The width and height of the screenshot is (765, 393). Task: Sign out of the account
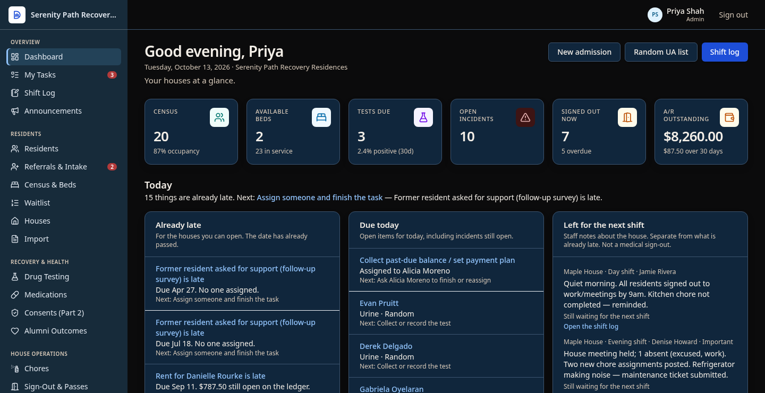(733, 15)
